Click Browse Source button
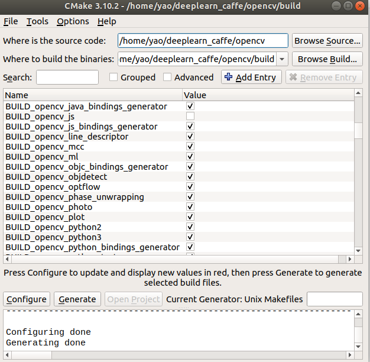Viewport: 370px width, 362px height. (327, 41)
